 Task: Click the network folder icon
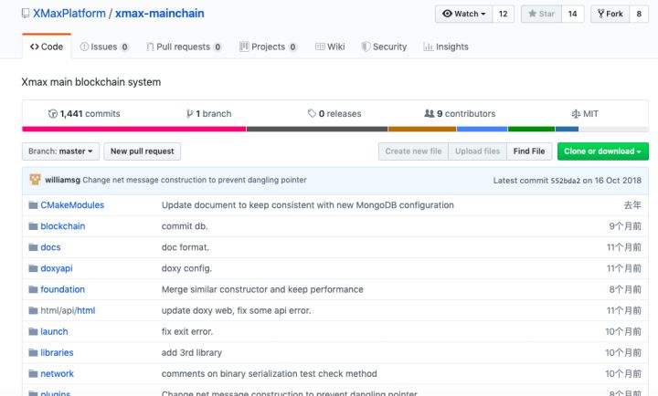(x=33, y=374)
